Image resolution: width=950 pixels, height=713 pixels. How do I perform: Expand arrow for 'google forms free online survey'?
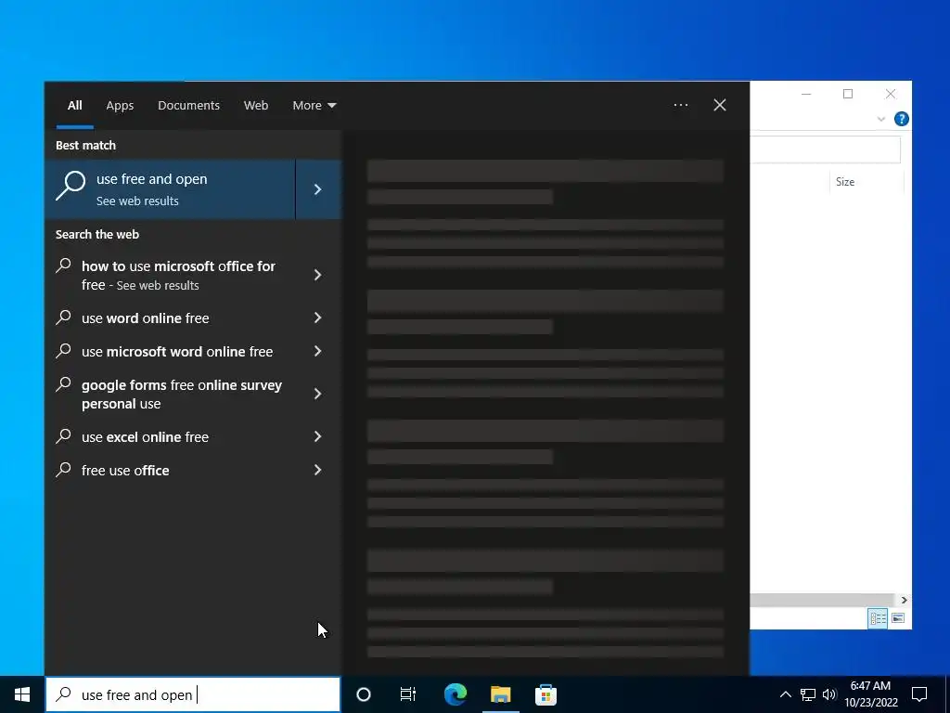point(318,394)
